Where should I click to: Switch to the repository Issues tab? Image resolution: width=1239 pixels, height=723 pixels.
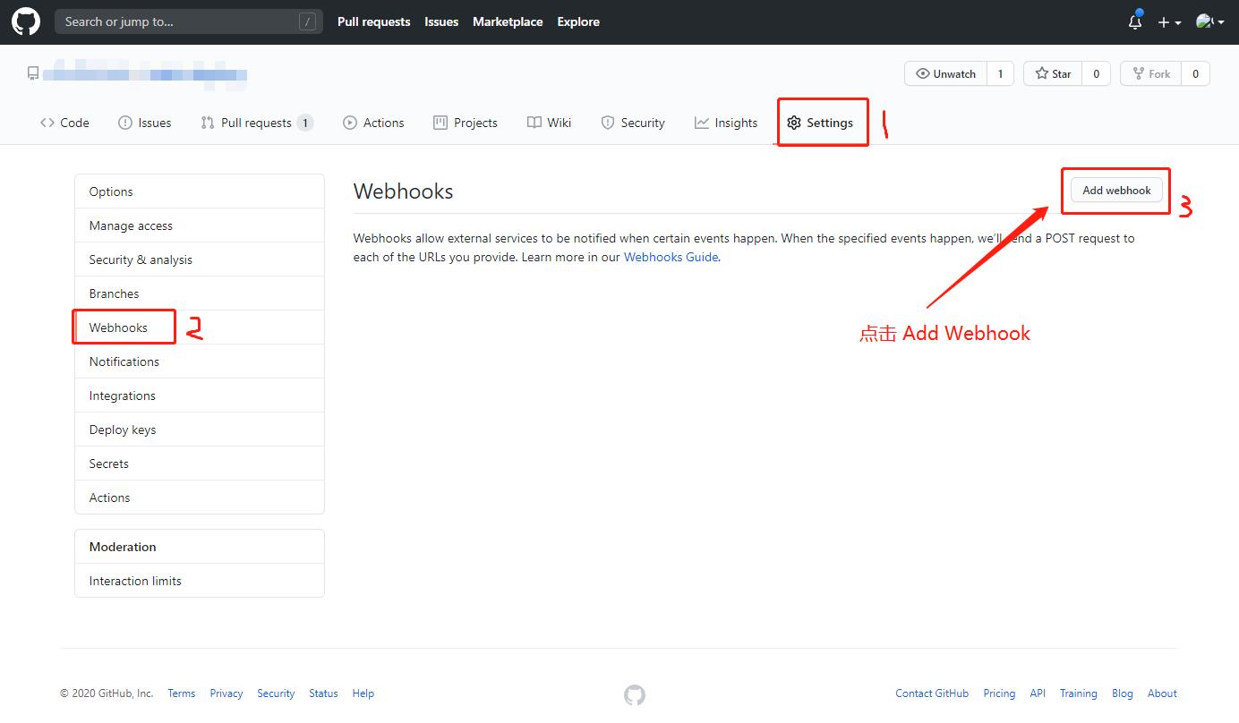[145, 123]
